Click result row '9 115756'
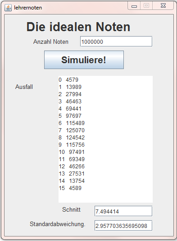 tap(72, 145)
